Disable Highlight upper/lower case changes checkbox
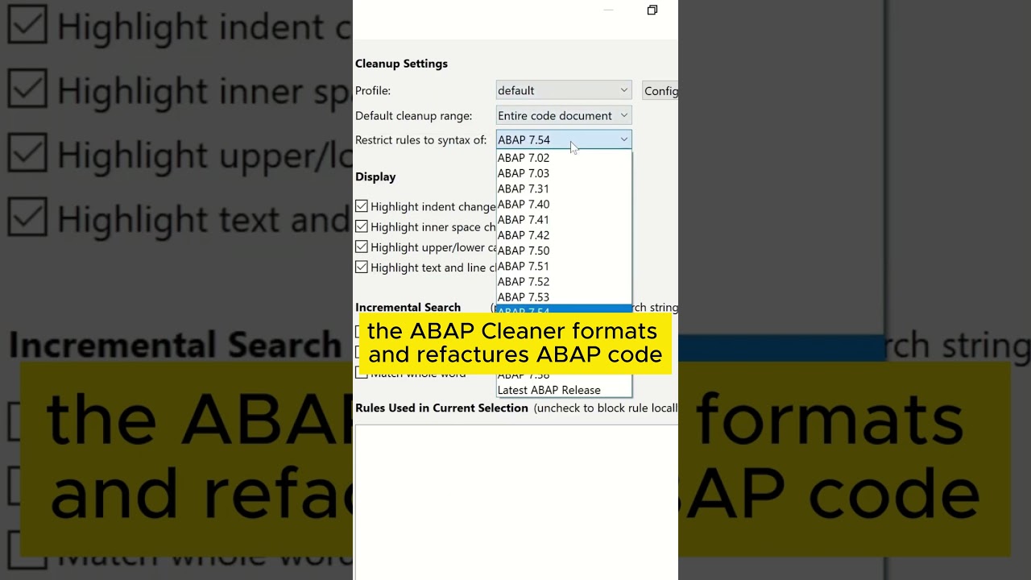1031x580 pixels. tap(362, 247)
